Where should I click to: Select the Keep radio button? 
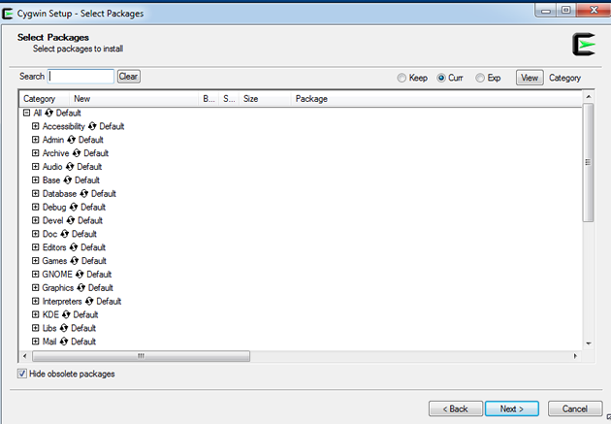tap(402, 78)
